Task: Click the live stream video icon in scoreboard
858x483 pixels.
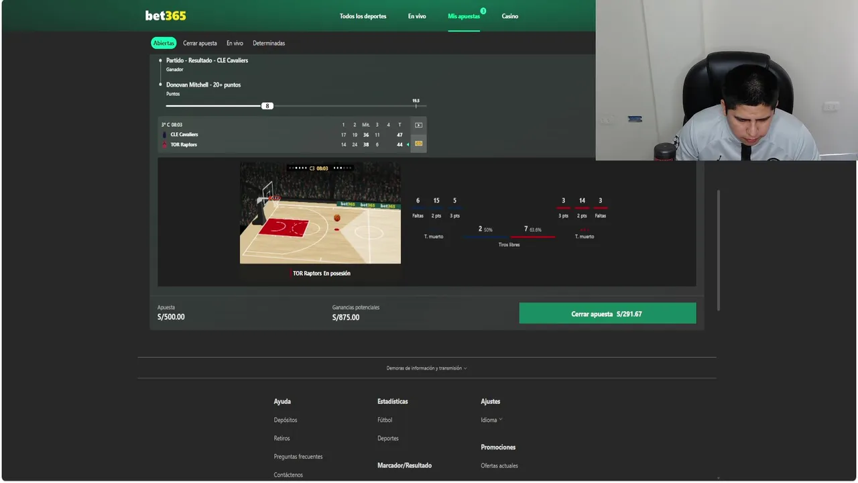Action: [418, 125]
